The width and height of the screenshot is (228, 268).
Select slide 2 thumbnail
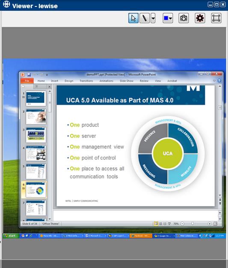pos(36,117)
